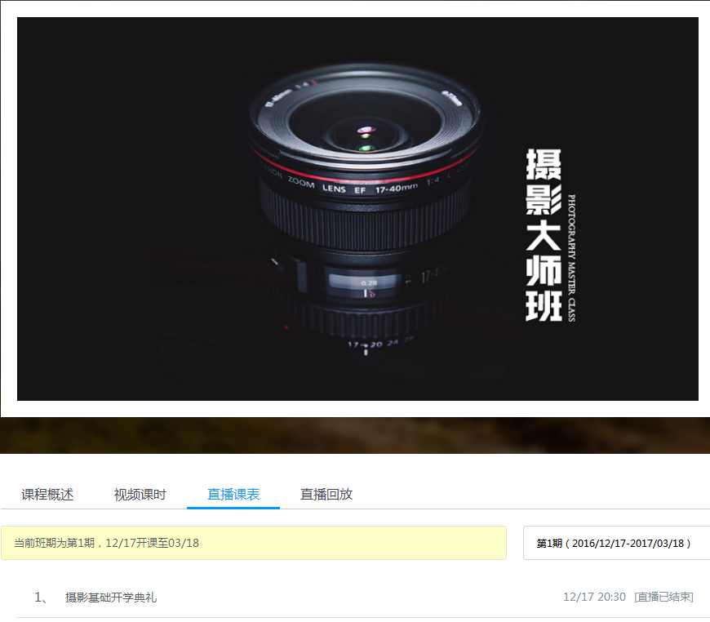Click the 摄影大师班 title on the banner
The width and height of the screenshot is (710, 622).
[x=544, y=235]
